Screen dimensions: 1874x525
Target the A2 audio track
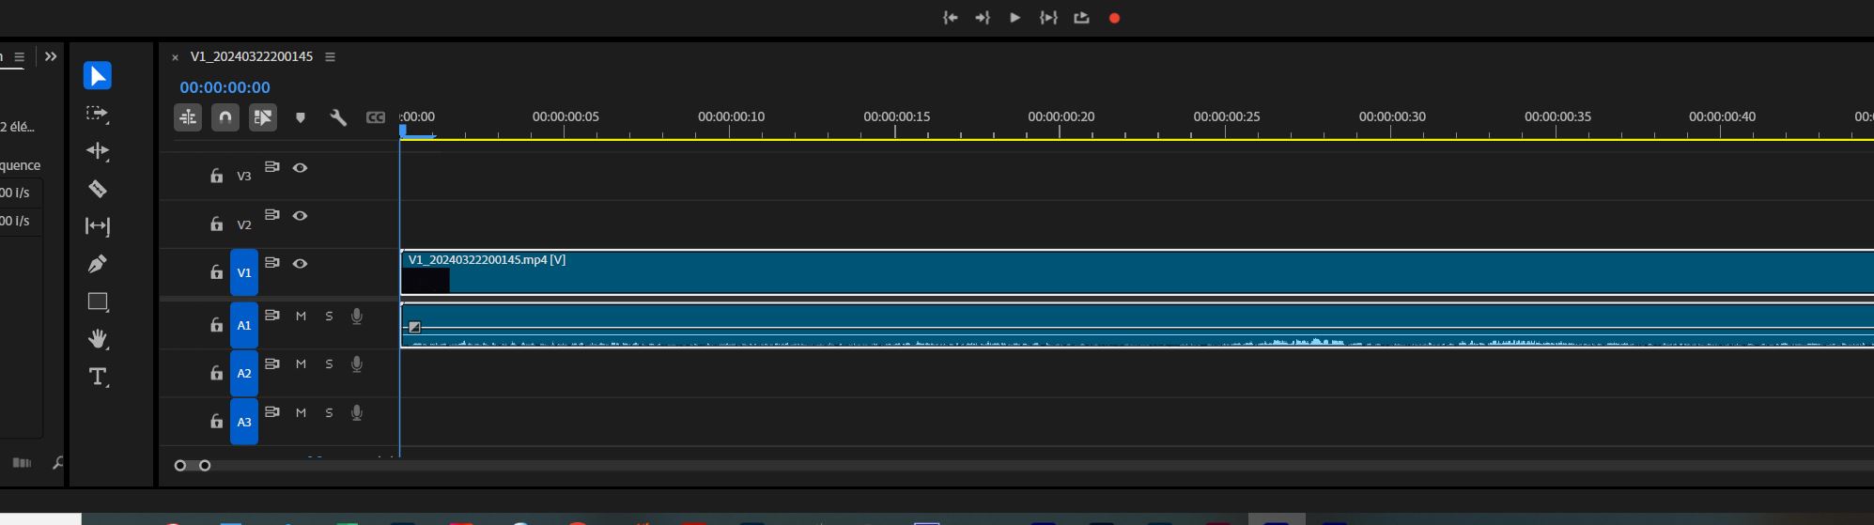[x=244, y=374]
